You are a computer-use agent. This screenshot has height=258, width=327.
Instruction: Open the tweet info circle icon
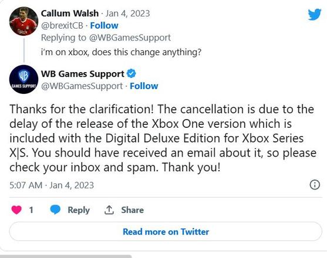[315, 185]
